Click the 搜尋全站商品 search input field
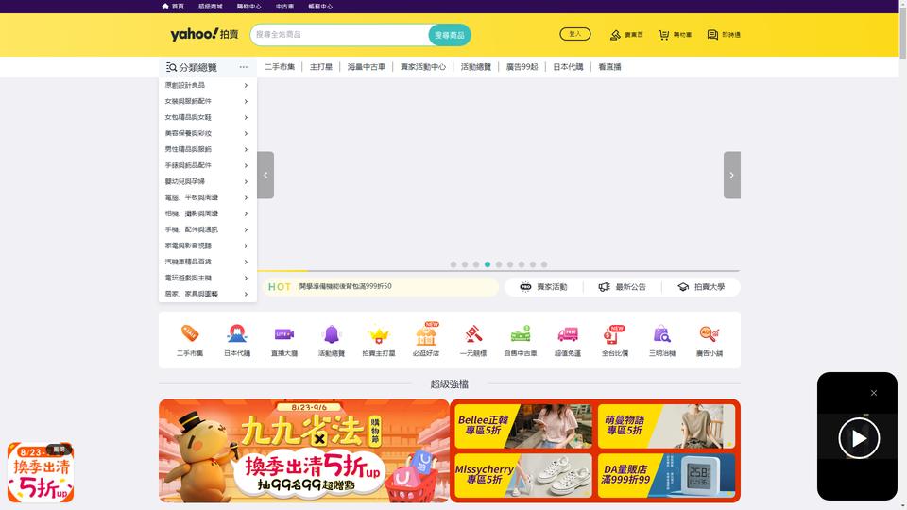The height and width of the screenshot is (510, 907). [x=339, y=35]
